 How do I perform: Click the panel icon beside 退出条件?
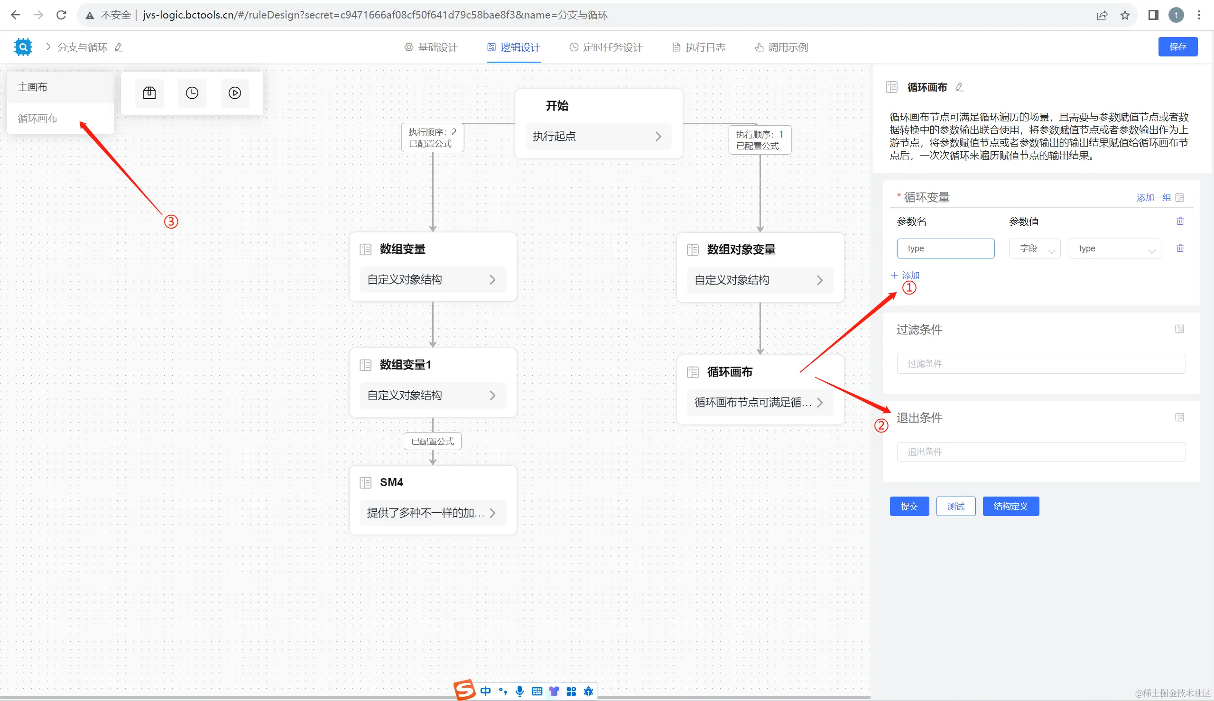(1179, 417)
